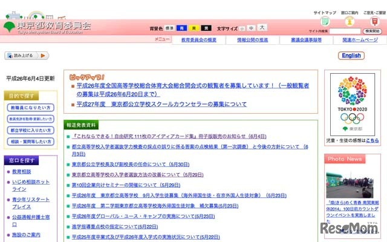
Task: Open グローバル・ユース・キャンプの実施 link
Action: tap(143, 217)
